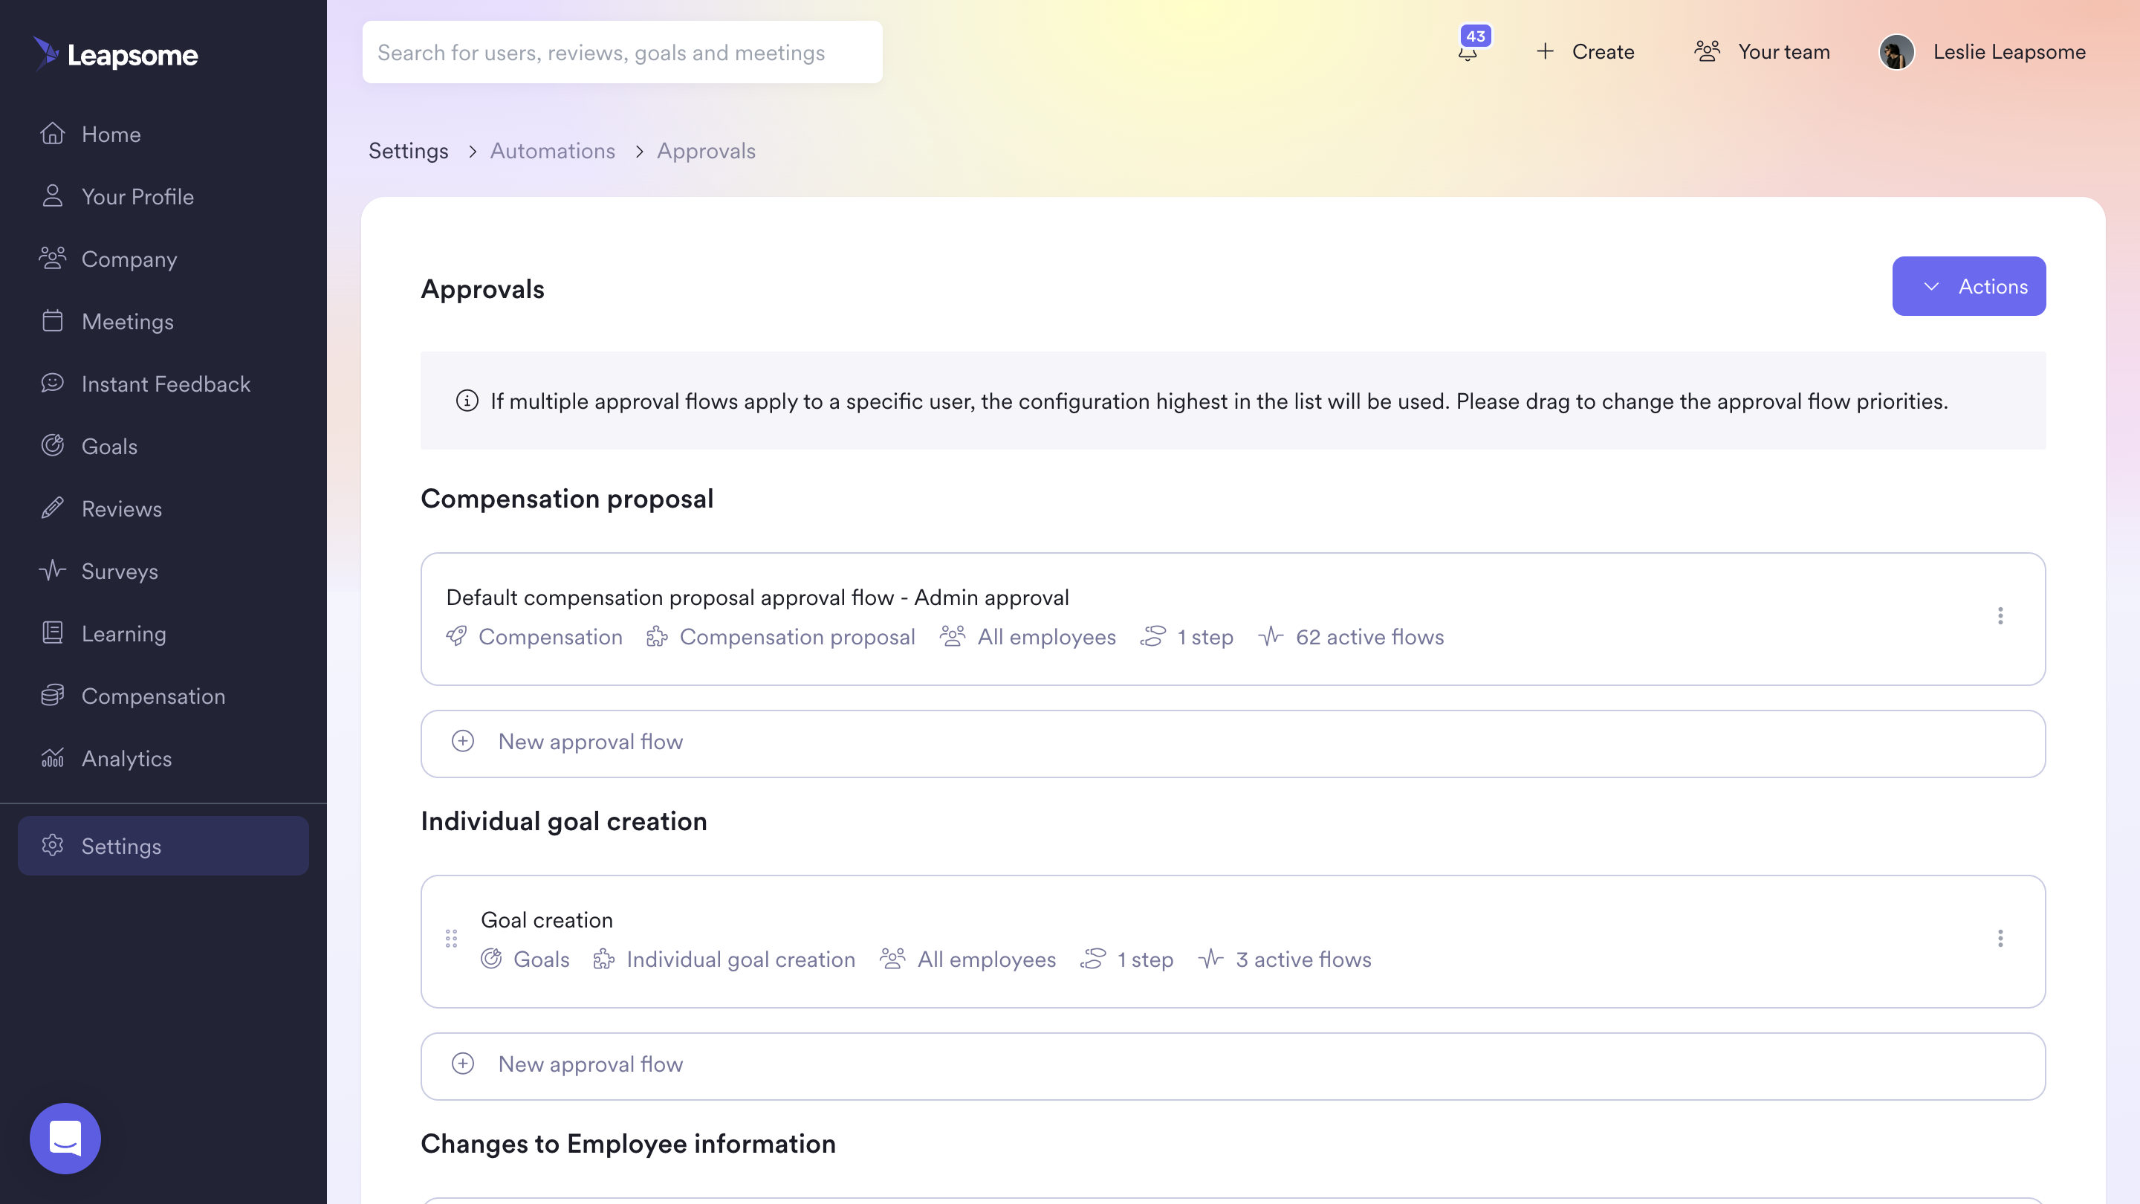Go to Your Profile page

(138, 196)
